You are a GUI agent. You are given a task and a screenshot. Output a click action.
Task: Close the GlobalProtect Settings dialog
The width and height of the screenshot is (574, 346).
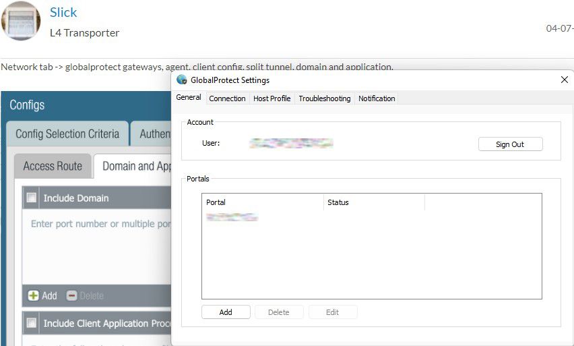(x=565, y=80)
